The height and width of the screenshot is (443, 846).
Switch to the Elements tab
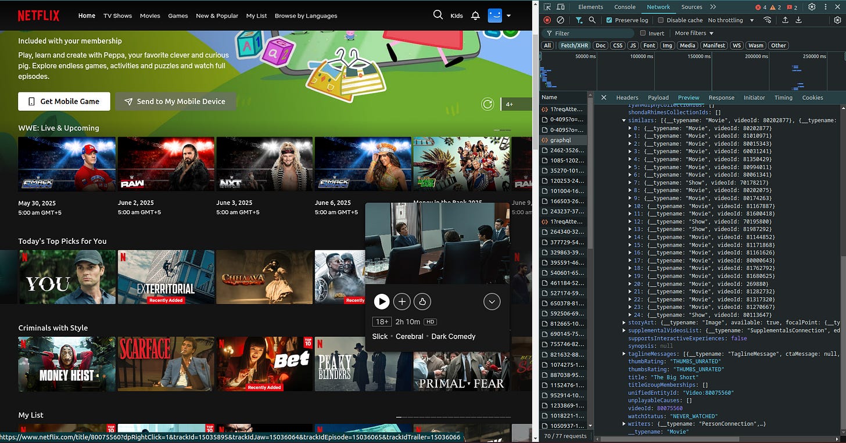click(590, 7)
